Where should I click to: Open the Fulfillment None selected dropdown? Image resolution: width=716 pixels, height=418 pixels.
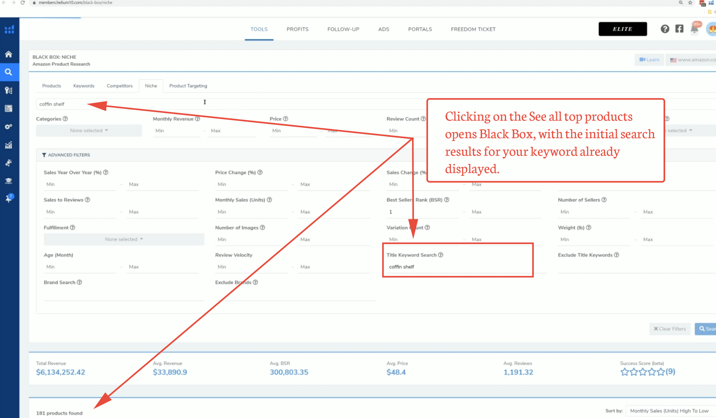(x=124, y=239)
